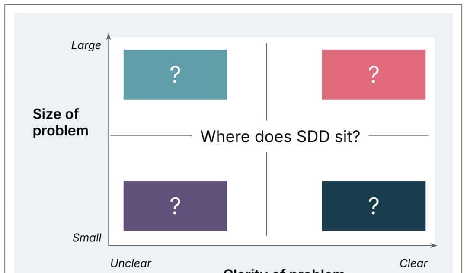This screenshot has height=273, width=467.
Task: Click the vertical divider line between the top boxes
Action: (x=266, y=81)
